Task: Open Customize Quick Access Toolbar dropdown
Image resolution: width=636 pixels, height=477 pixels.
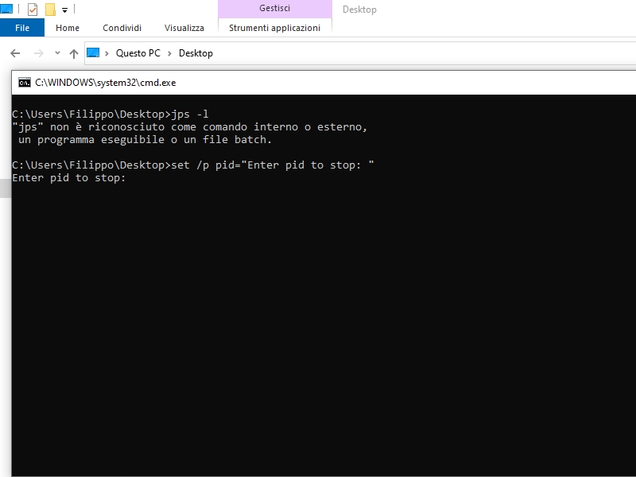Action: 64,10
